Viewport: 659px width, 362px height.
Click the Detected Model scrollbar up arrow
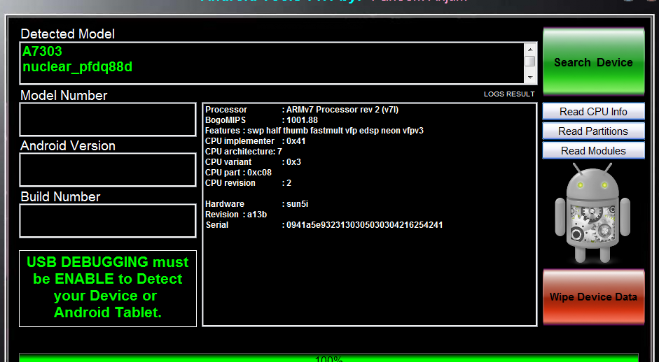(530, 48)
